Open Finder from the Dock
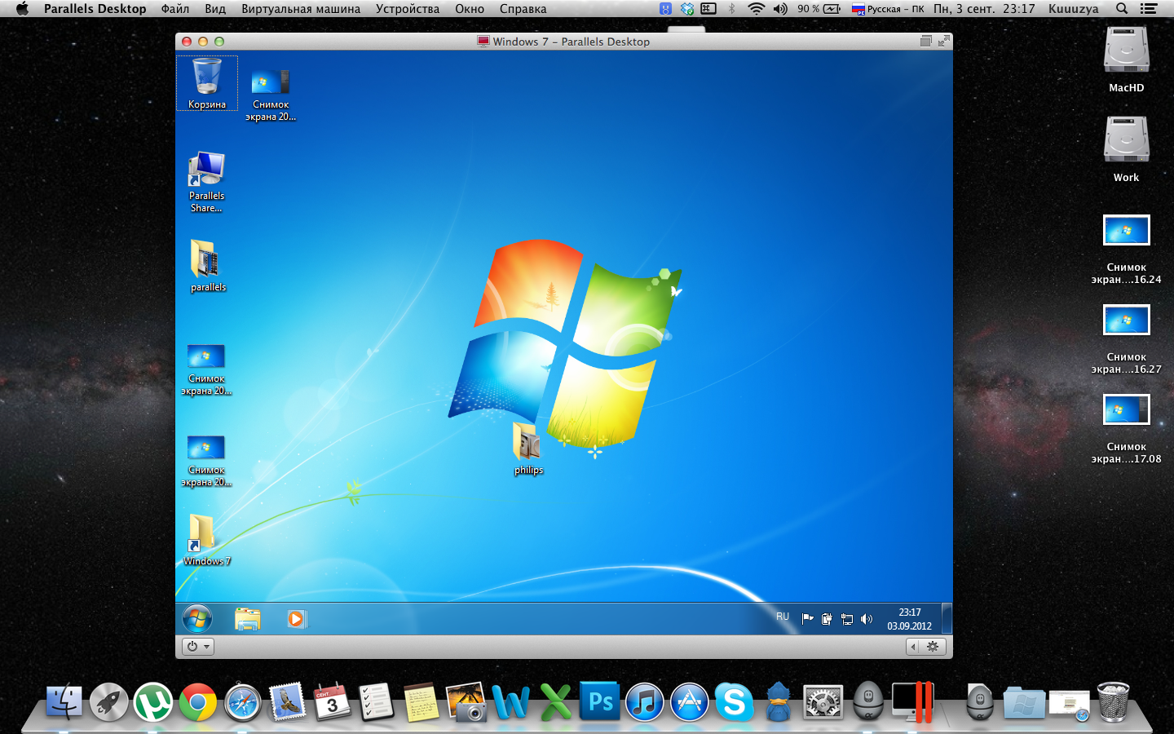Viewport: 1174px width, 734px height. point(64,702)
